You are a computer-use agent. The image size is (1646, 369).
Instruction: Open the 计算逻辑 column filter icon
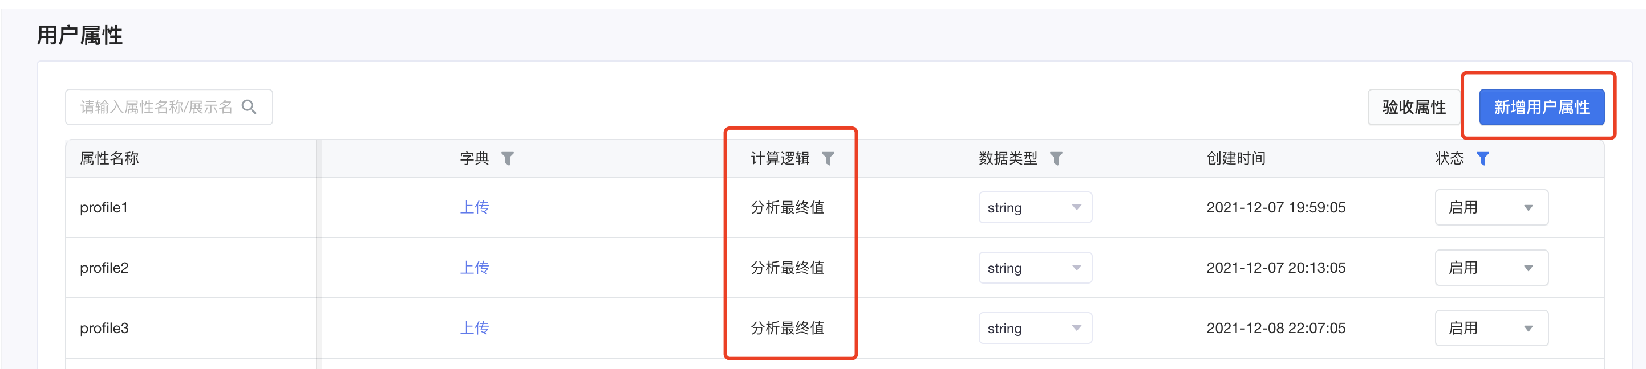(x=828, y=158)
